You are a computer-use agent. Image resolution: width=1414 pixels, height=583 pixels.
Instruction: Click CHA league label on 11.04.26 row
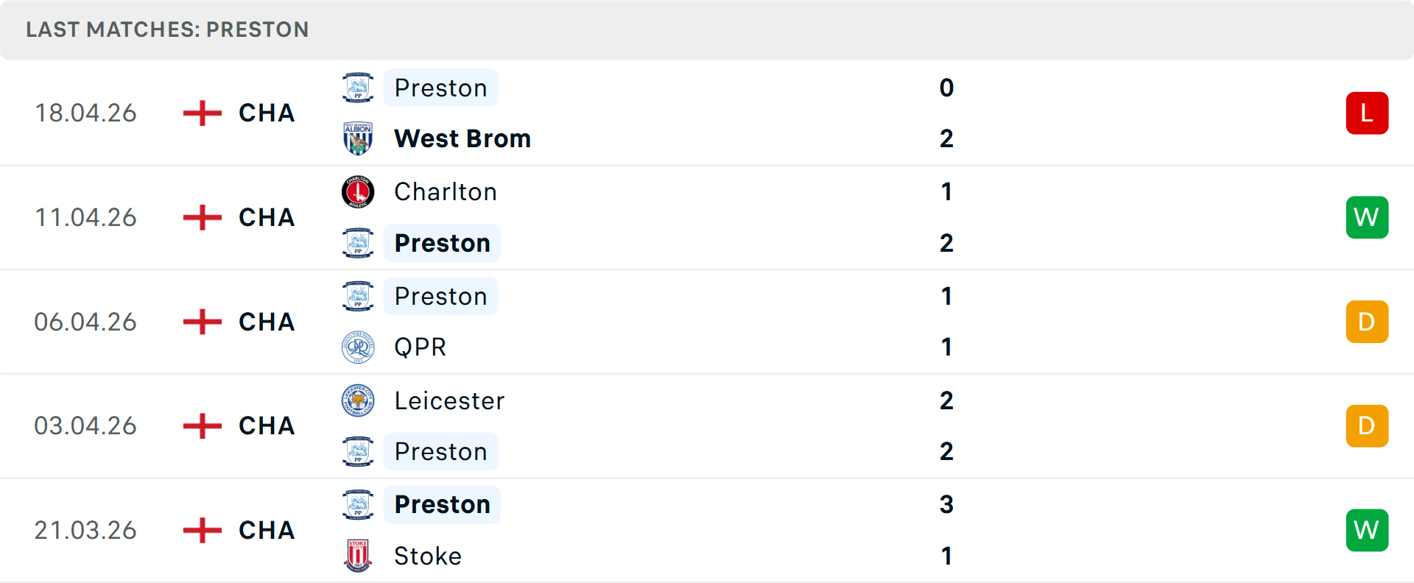267,217
